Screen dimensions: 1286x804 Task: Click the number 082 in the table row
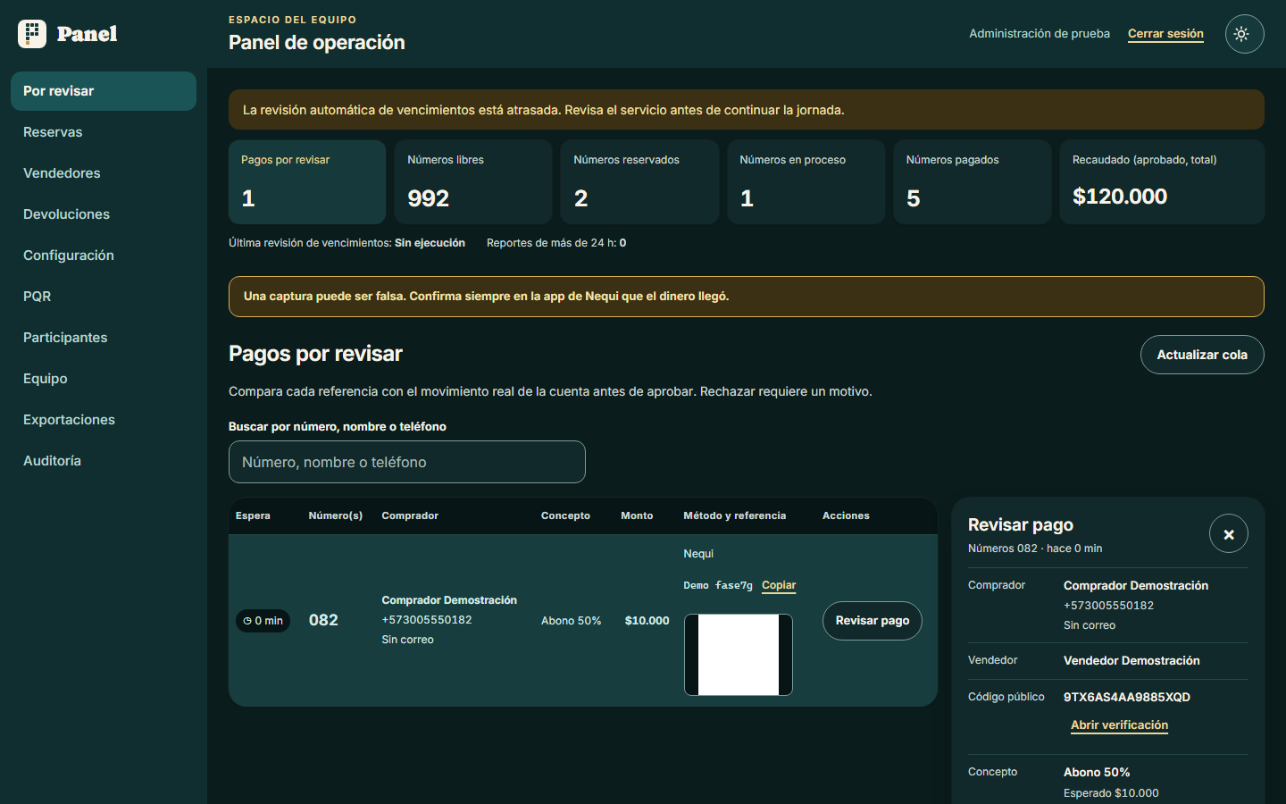point(323,620)
